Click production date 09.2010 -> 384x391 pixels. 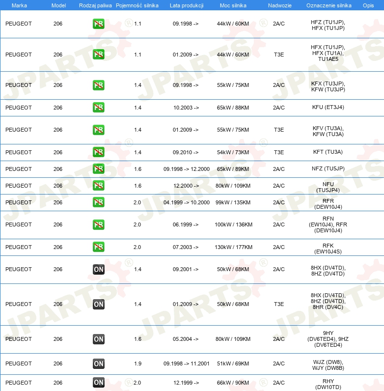tap(186, 152)
